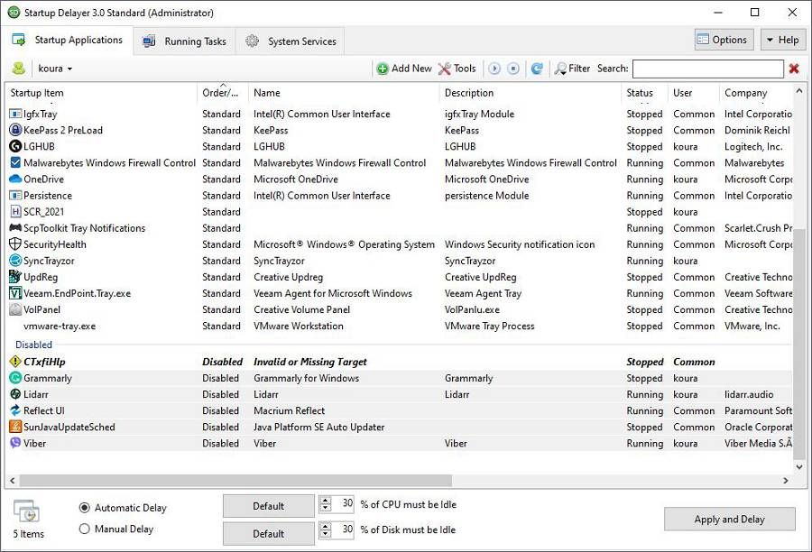Screen dimensions: 812x552
Task: Increase the CPU idle percentage stepper
Action: 327,501
